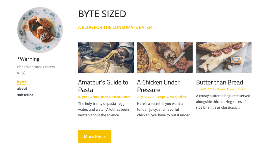Click the July 10, 2016 post date

(146, 97)
